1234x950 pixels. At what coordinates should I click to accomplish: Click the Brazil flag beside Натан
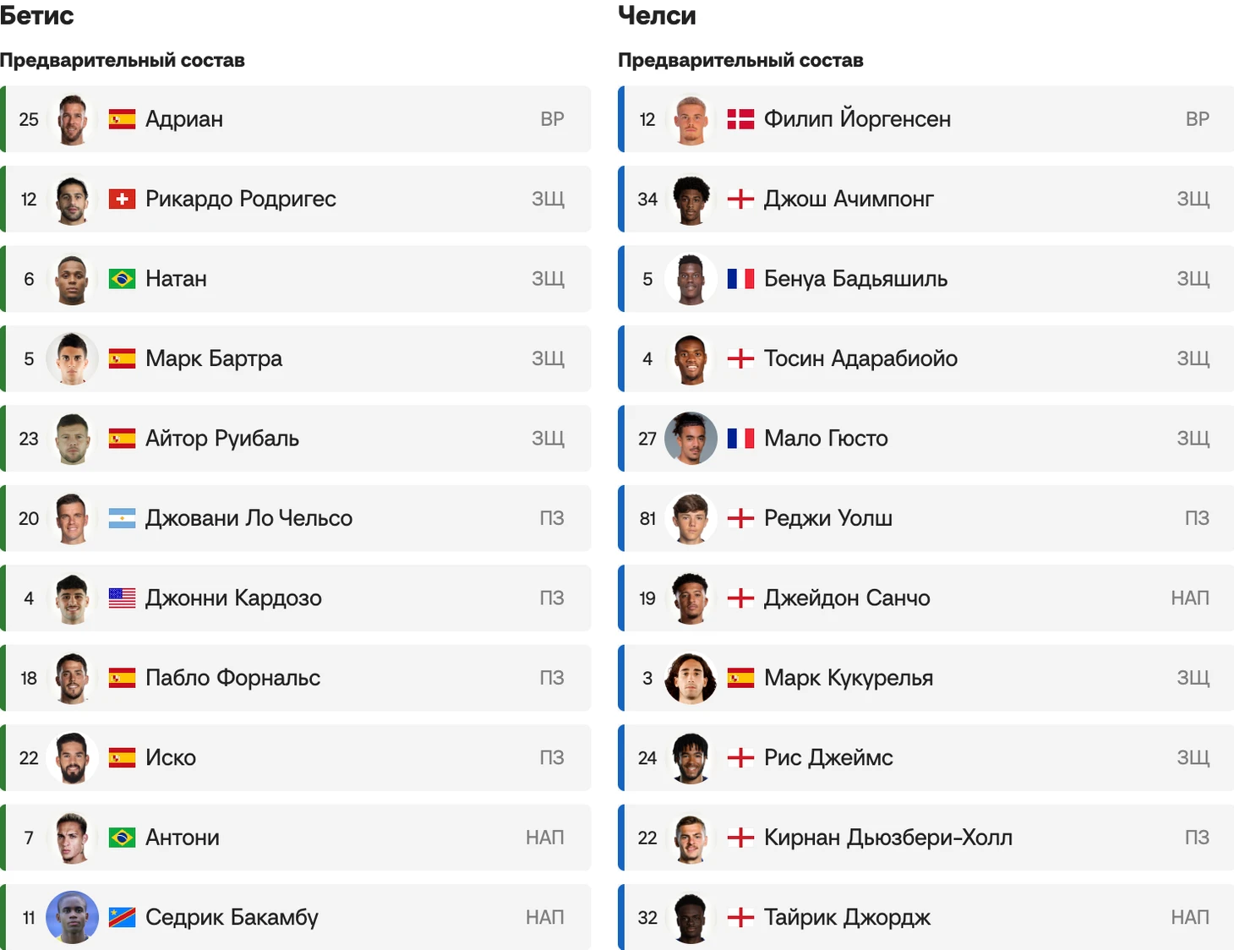point(122,279)
